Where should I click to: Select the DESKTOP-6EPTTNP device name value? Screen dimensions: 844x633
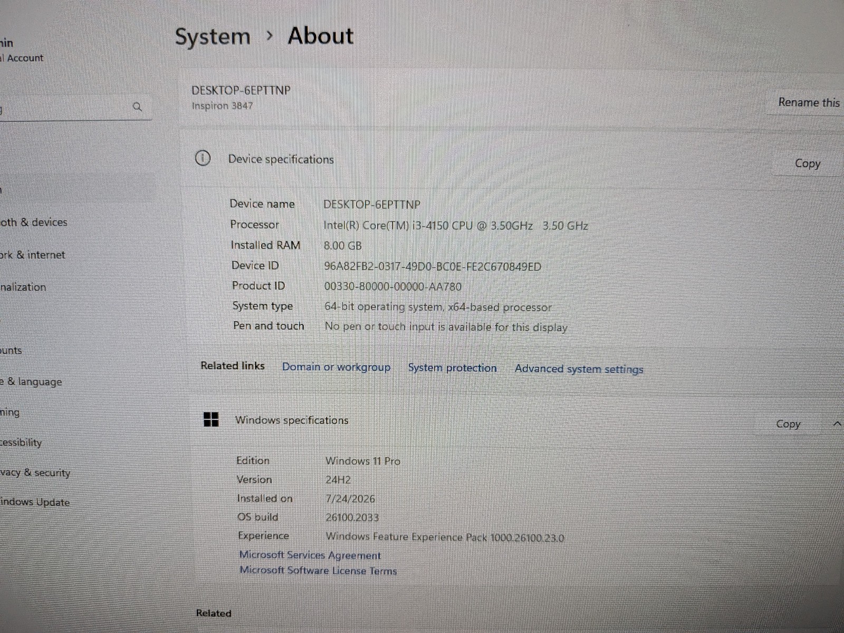click(x=371, y=204)
